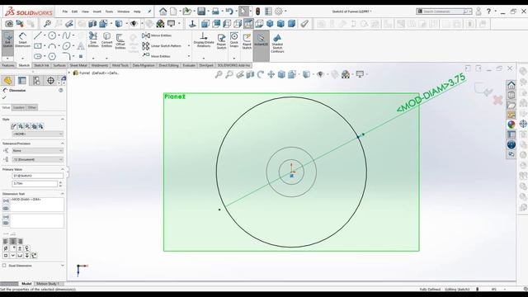Enable the Dual Dimension checkbox
This screenshot has width=528, height=297.
pos(4,266)
